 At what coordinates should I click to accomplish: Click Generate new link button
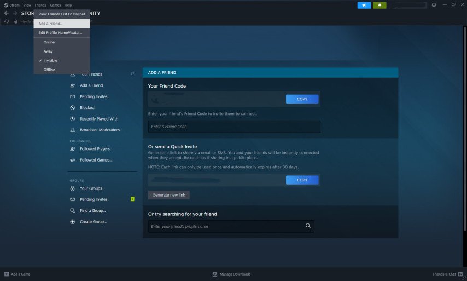(169, 195)
